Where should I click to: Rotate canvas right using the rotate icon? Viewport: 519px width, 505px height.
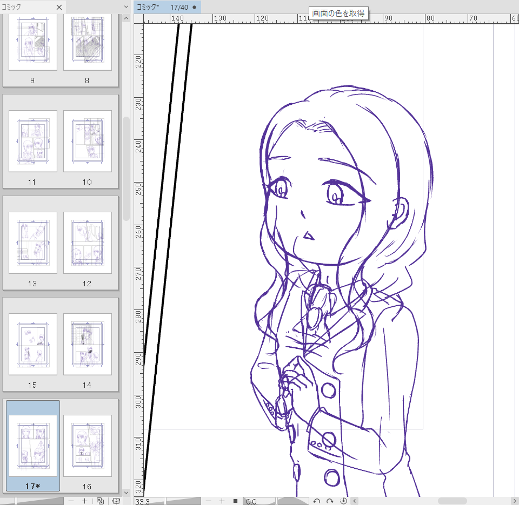click(330, 501)
